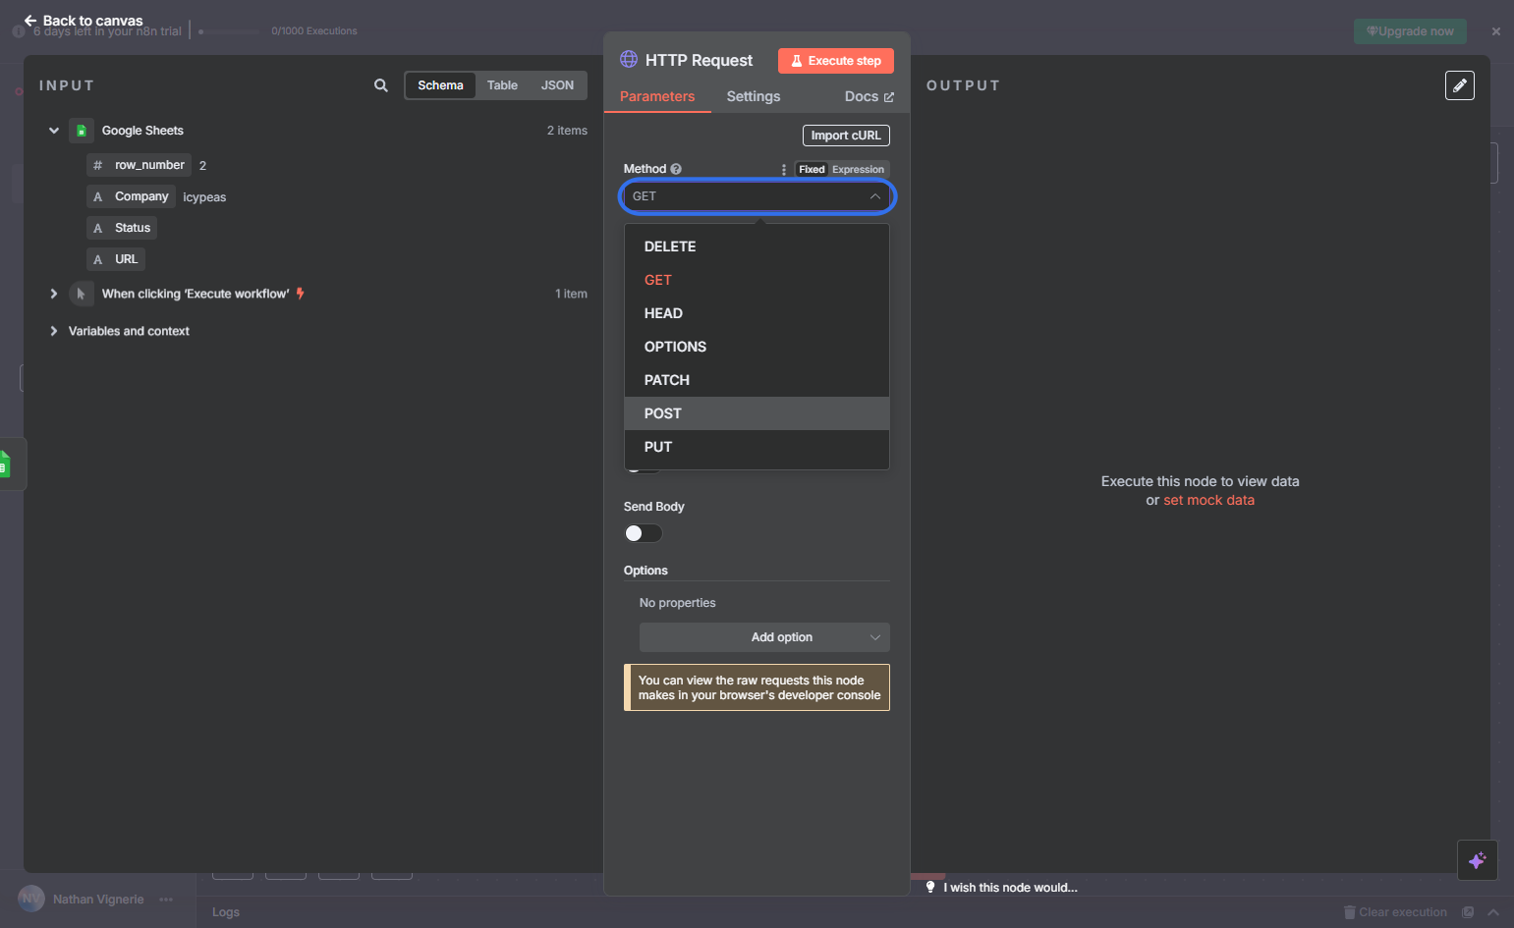Click the Import cURL button
This screenshot has width=1514, height=928.
(846, 136)
